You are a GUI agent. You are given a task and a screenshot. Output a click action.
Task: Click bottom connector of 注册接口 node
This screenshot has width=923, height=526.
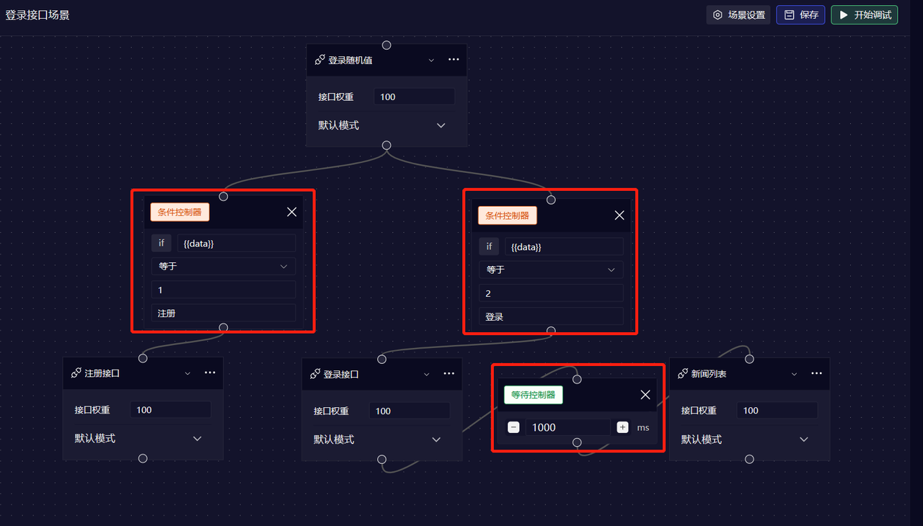pyautogui.click(x=143, y=458)
